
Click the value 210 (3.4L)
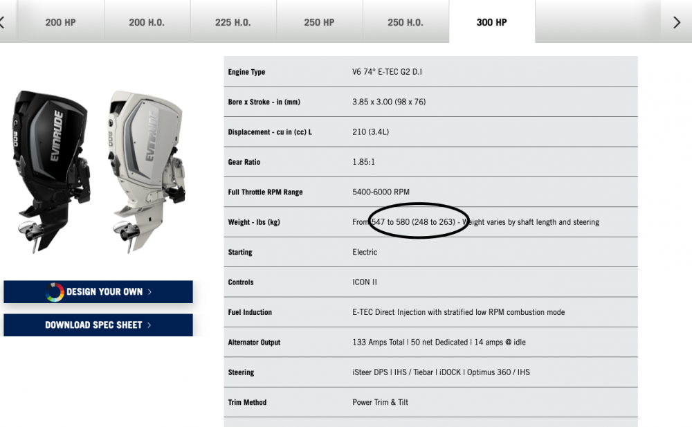pyautogui.click(x=370, y=132)
